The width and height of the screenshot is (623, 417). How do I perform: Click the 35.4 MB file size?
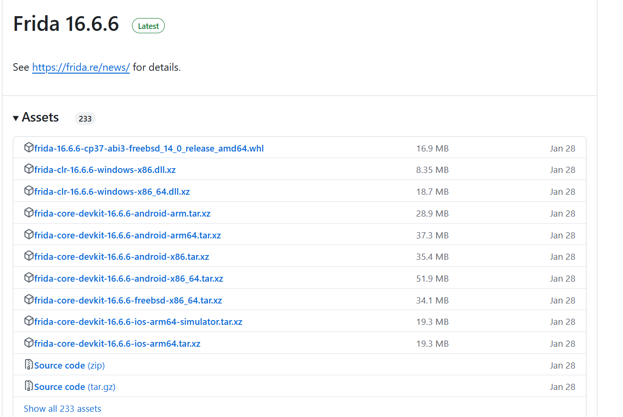(x=433, y=257)
